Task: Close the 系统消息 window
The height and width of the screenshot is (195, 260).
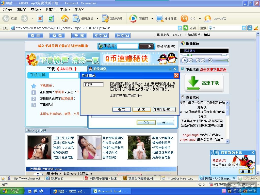Action: pos(175,69)
